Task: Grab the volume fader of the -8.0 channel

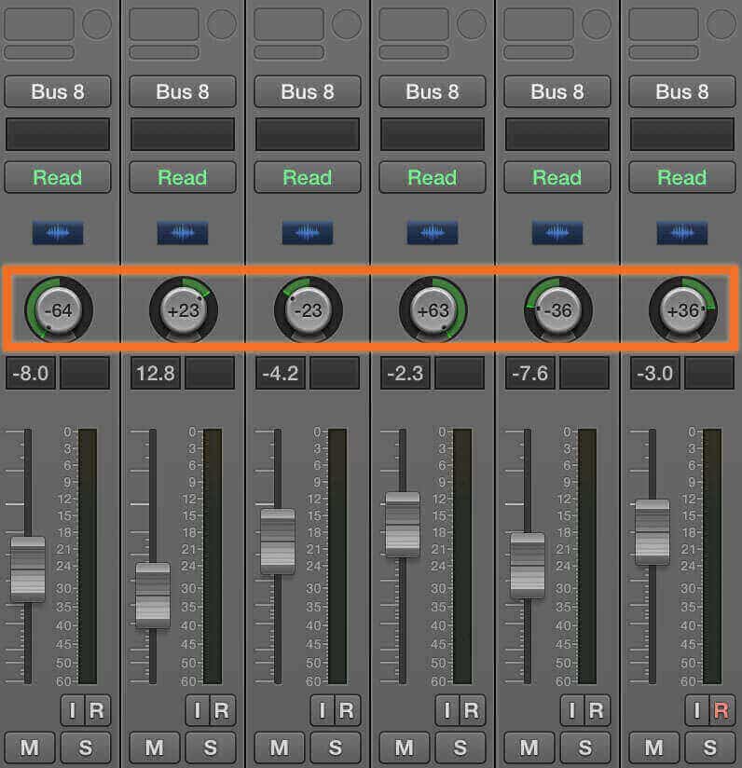Action: 28,569
